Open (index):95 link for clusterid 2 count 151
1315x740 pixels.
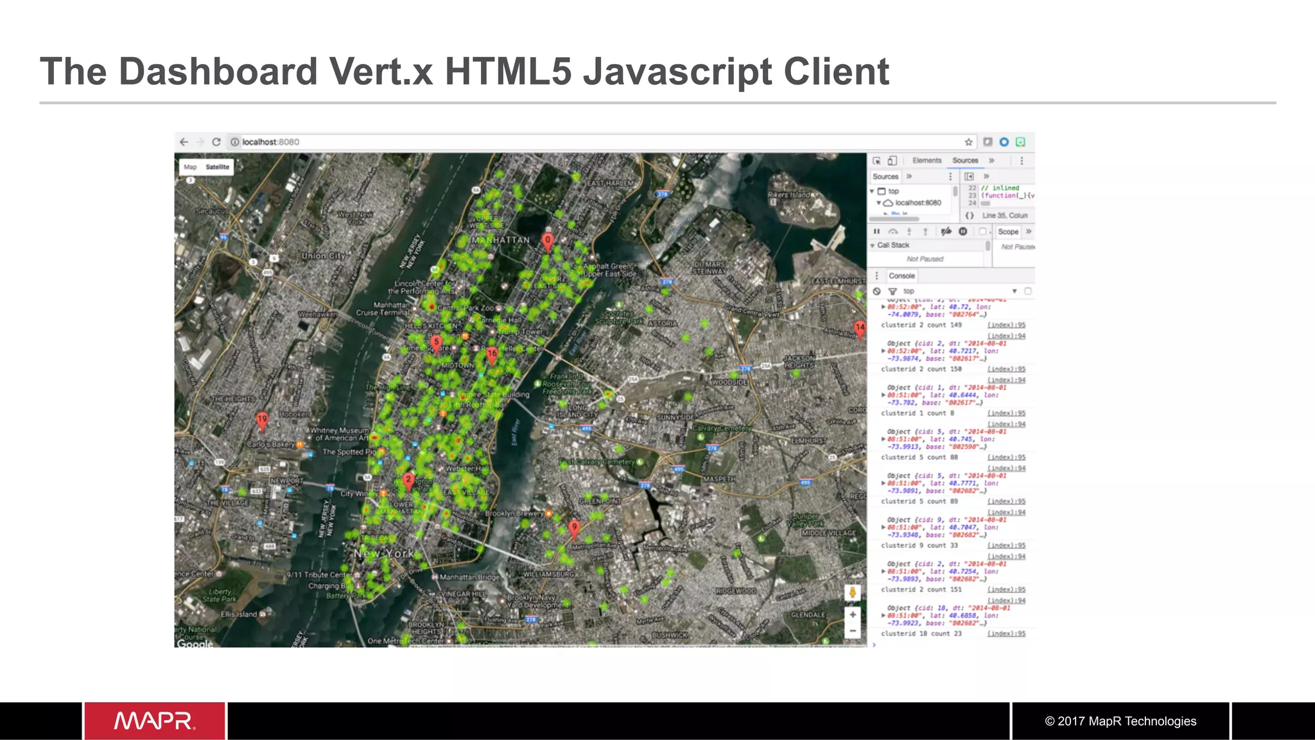1006,590
